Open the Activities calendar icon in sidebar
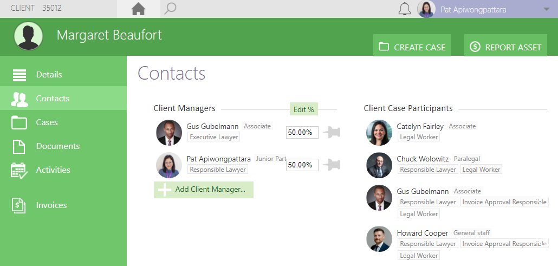Viewport: 558px width, 266px height. coord(19,170)
